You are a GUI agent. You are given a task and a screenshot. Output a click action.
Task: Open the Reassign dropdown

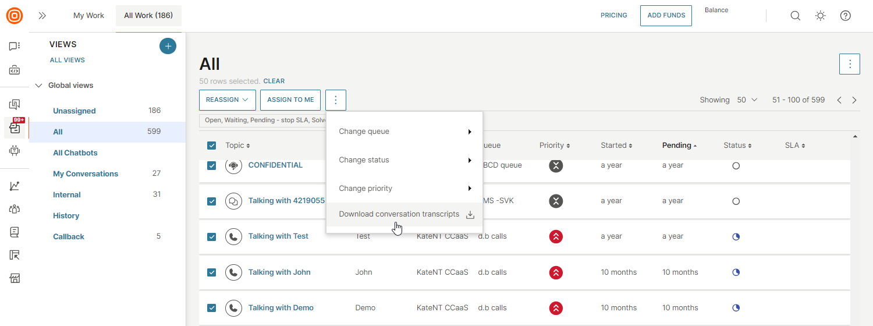coord(227,100)
